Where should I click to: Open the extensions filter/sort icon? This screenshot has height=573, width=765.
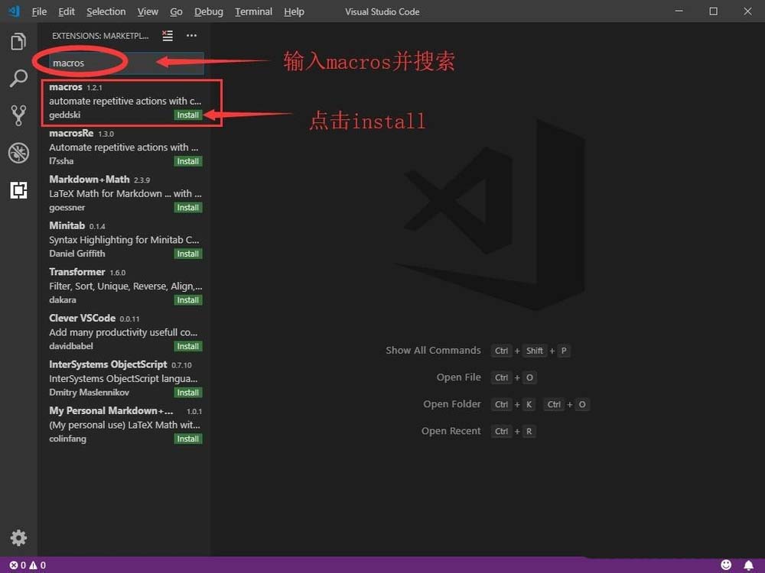167,35
